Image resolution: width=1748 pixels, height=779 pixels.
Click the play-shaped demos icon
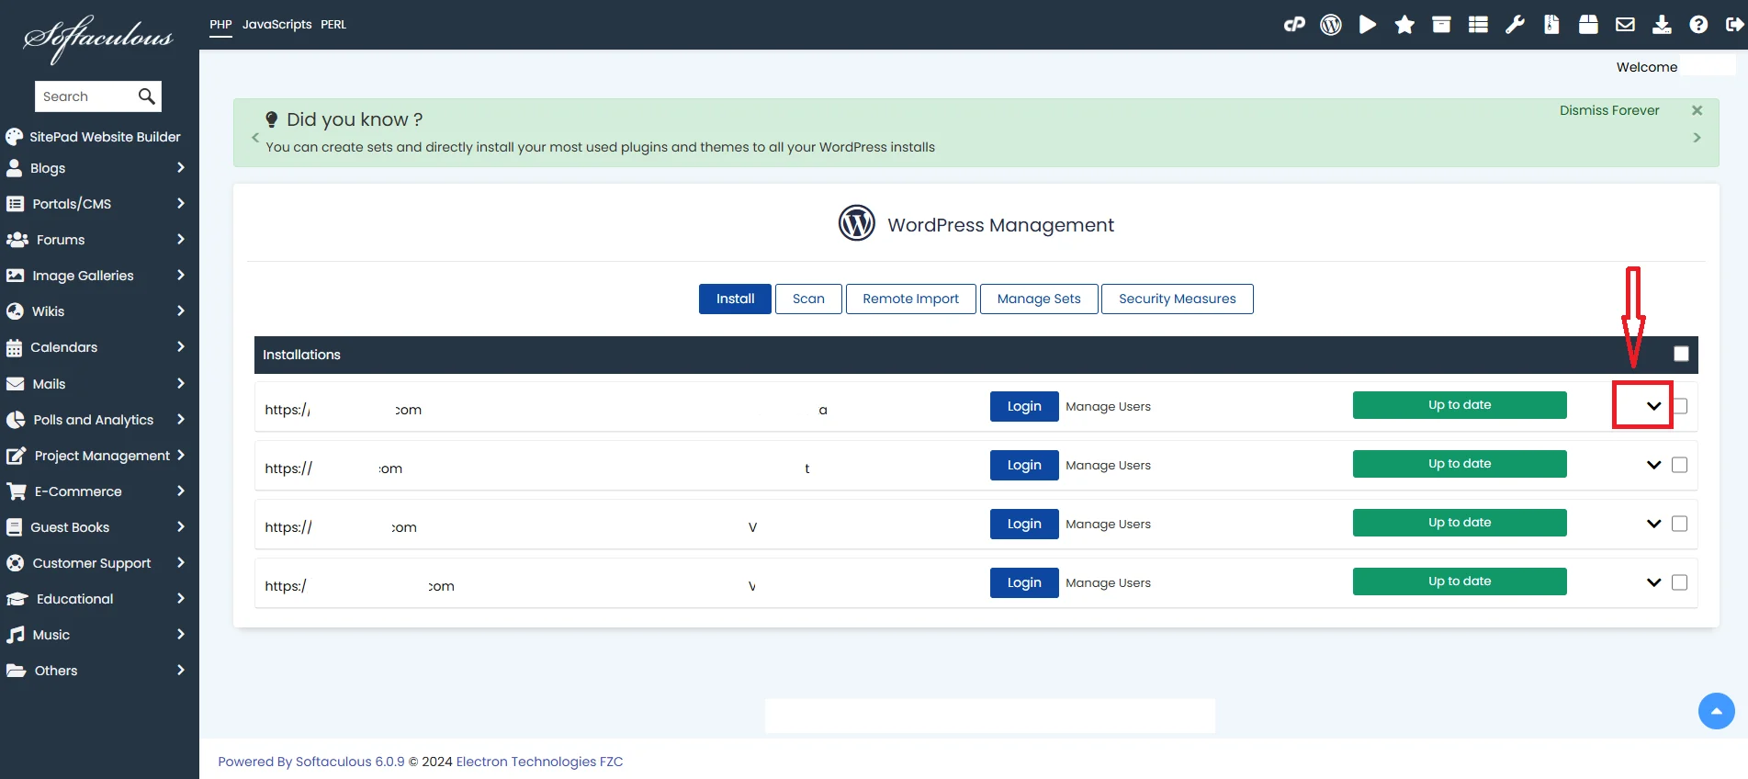pyautogui.click(x=1368, y=25)
